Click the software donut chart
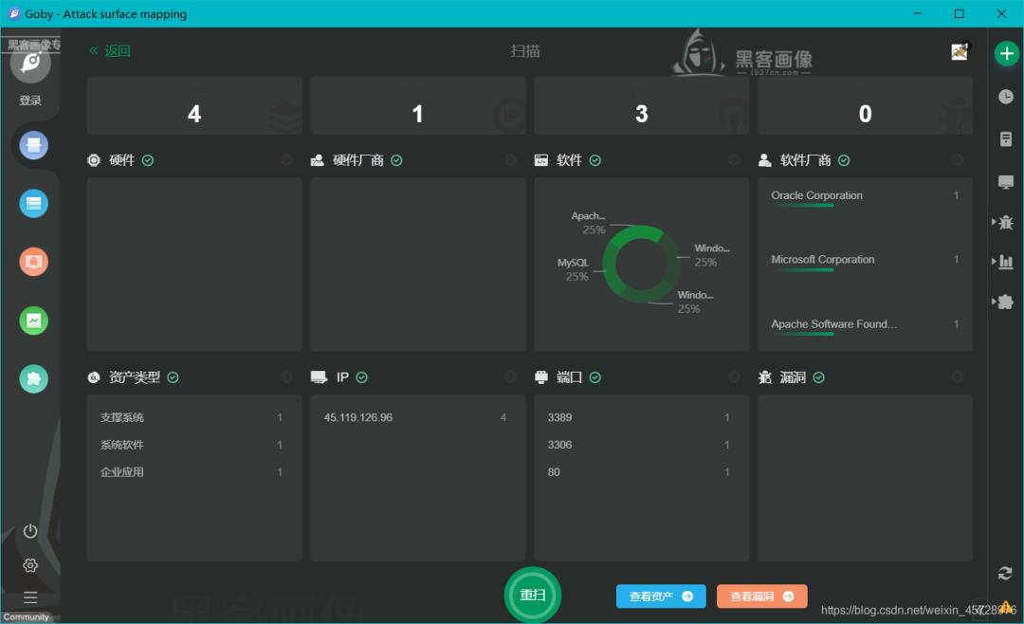1024x624 pixels. 641,264
